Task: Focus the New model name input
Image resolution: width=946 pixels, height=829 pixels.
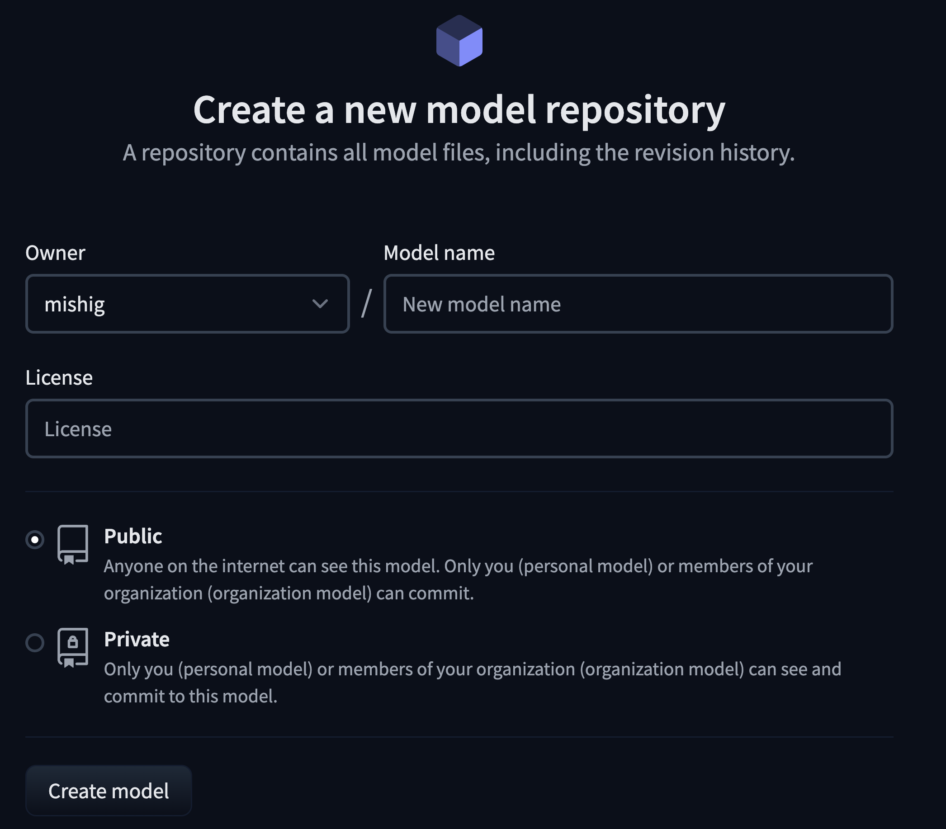Action: 638,304
